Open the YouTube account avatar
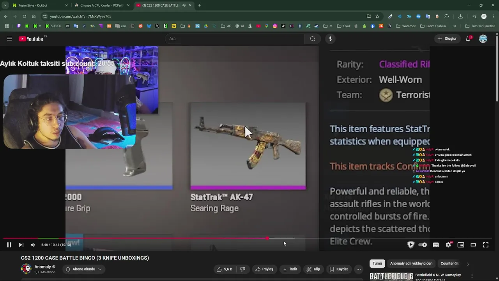The image size is (499, 281). (x=483, y=39)
